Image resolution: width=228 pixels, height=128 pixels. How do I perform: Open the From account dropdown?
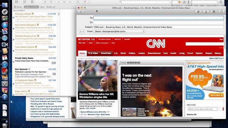tap(119, 31)
